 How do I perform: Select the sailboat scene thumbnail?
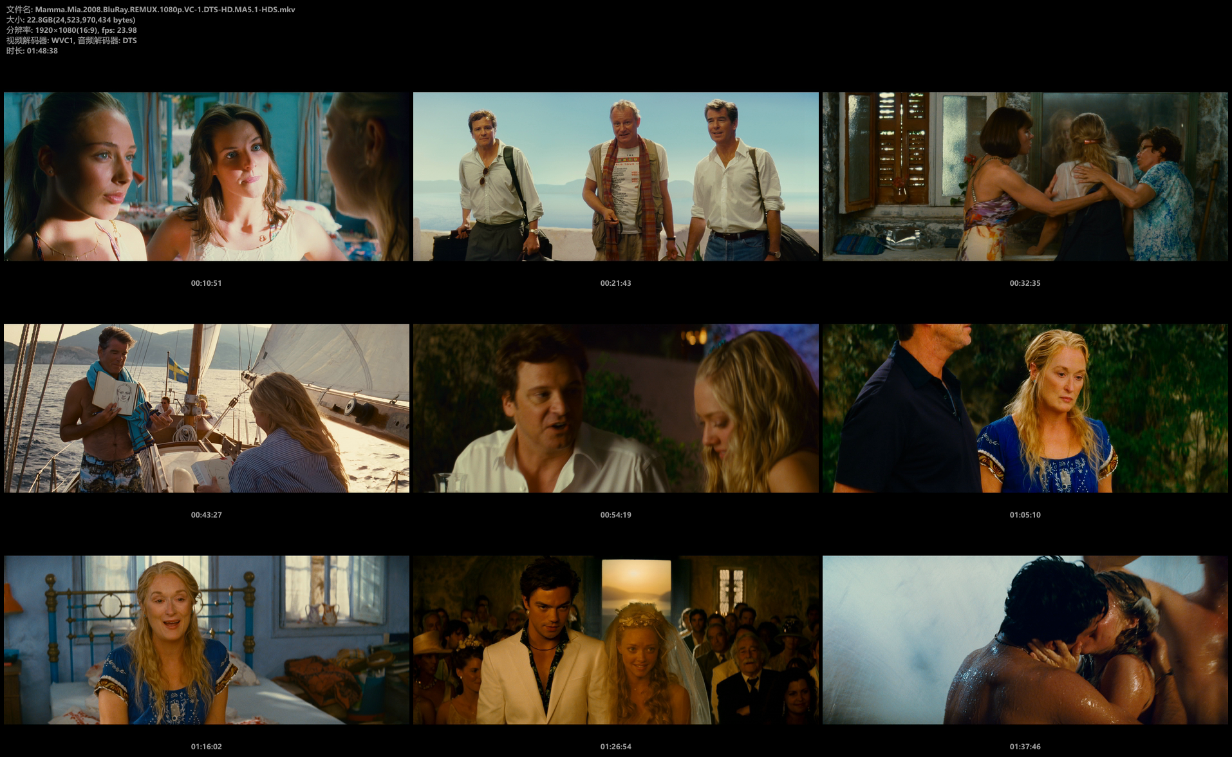point(206,408)
